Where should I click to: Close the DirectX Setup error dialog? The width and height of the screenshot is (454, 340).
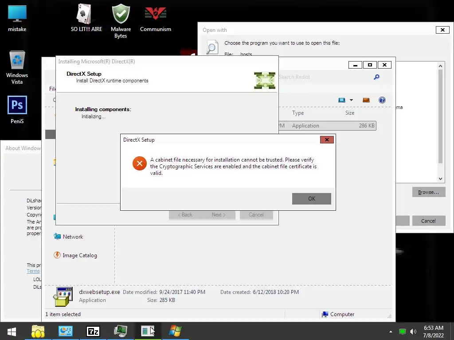(327, 139)
